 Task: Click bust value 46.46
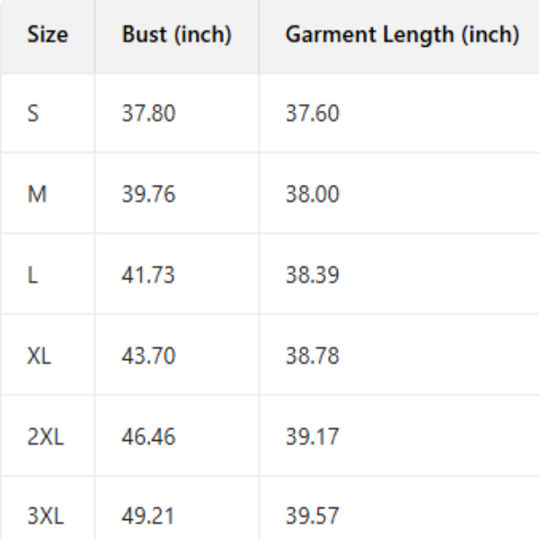coord(149,437)
